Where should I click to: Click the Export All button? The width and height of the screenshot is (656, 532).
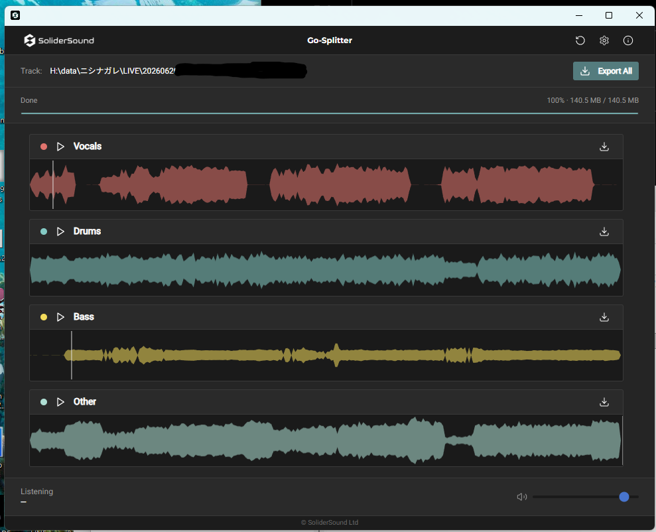(x=606, y=71)
